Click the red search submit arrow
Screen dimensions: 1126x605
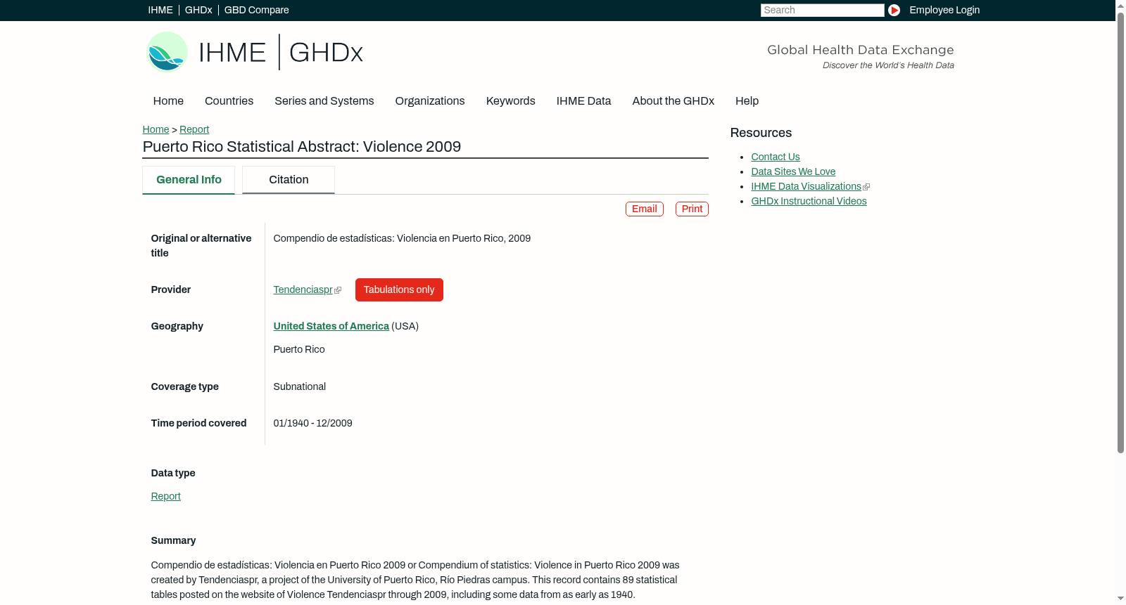pyautogui.click(x=894, y=10)
